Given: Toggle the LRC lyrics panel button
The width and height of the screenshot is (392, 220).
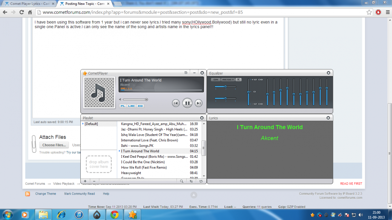Looking at the screenshot, I should (132, 106).
